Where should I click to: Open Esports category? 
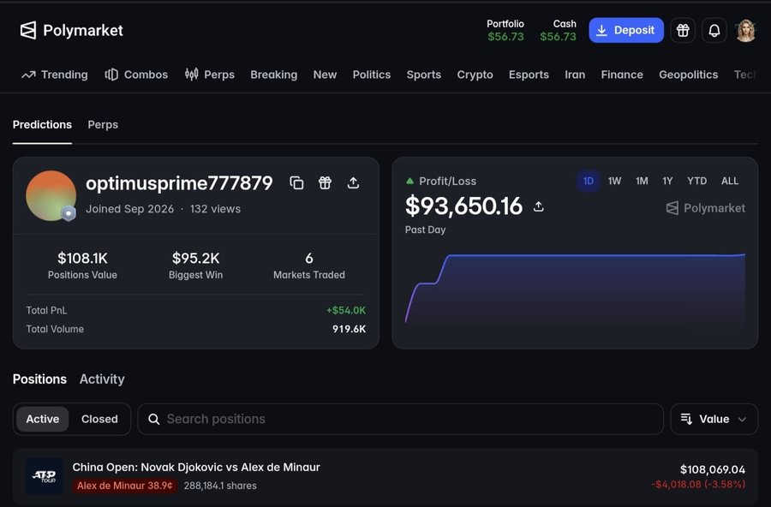[529, 75]
